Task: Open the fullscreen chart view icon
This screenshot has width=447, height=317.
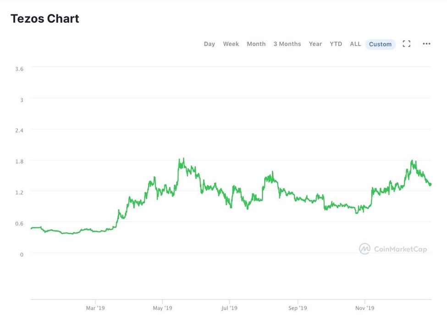Action: click(x=407, y=44)
